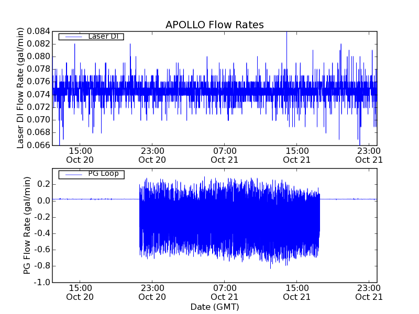The image size is (419, 314).
Task: Select the "PG Loop" legend label
Action: (x=103, y=174)
